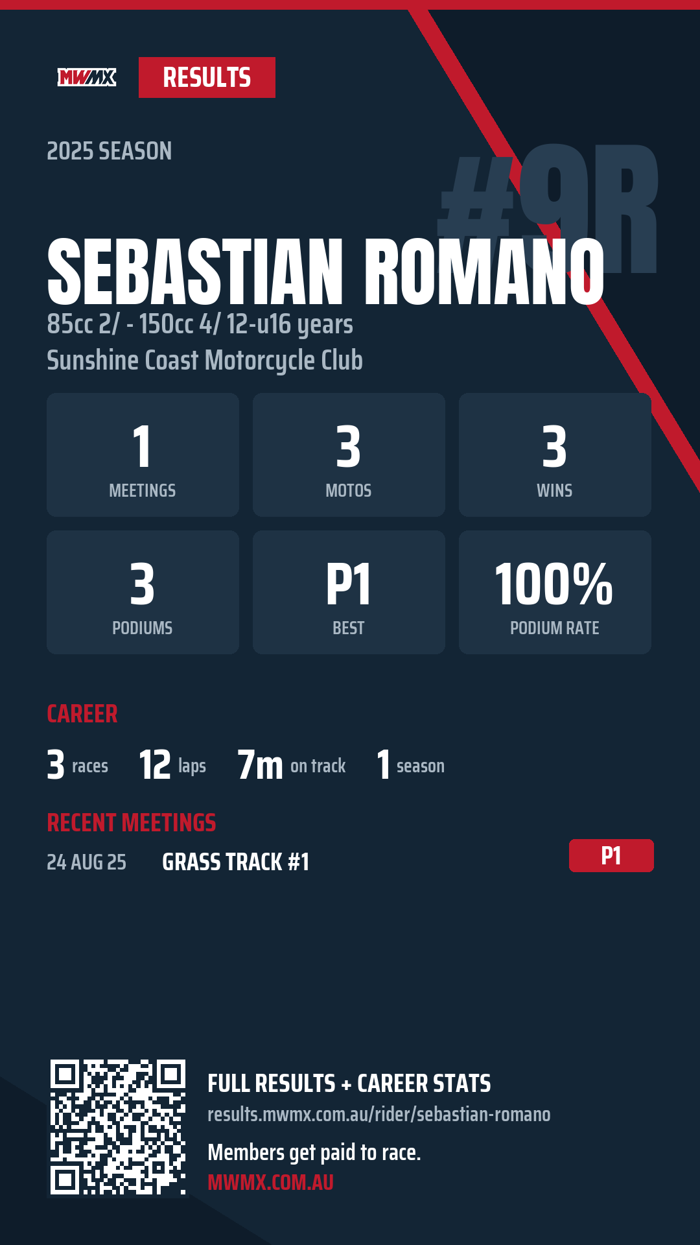
Task: Click the red P1 result badge
Action: tap(611, 855)
